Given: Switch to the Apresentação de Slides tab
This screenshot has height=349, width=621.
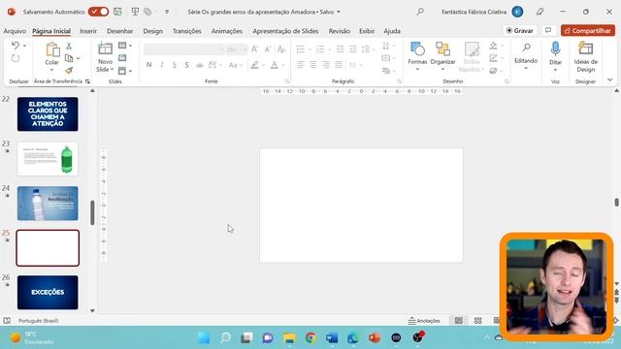Looking at the screenshot, I should coord(285,31).
